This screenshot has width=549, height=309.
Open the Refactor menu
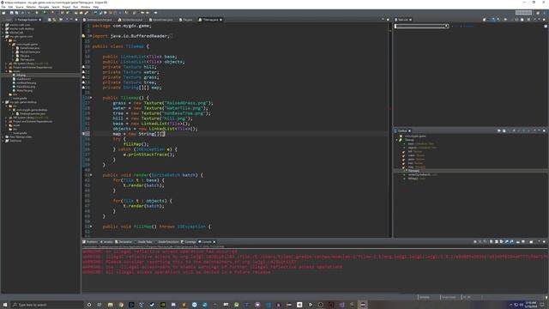[31, 7]
